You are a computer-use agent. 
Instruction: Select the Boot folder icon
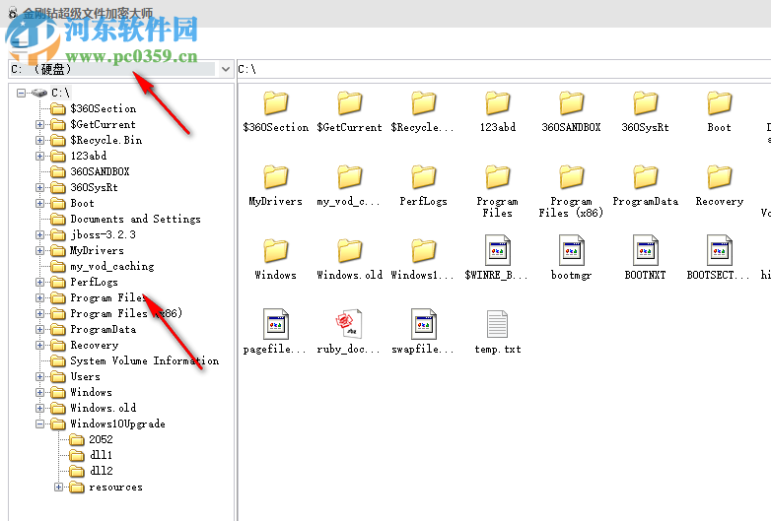[720, 103]
